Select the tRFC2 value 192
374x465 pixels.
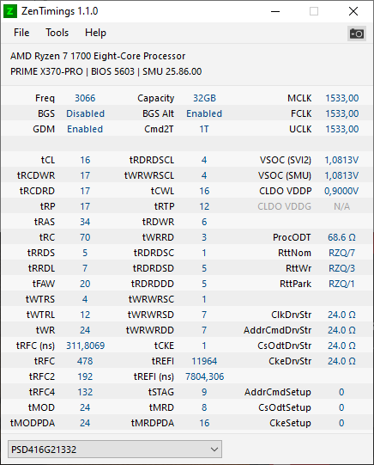[85, 376]
